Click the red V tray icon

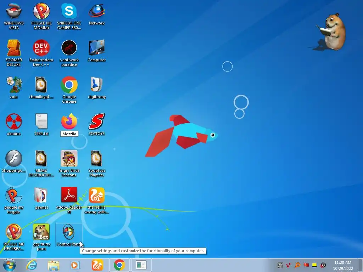click(288, 265)
